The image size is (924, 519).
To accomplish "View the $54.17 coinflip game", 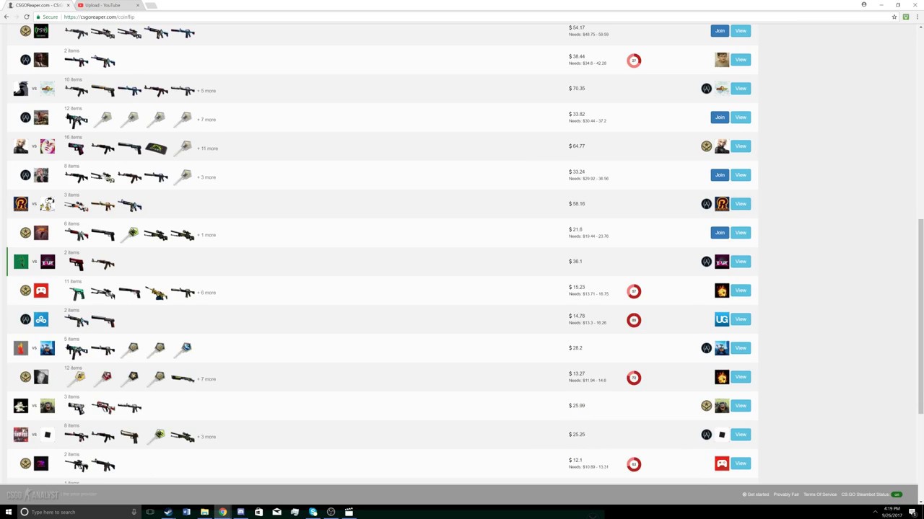I will pos(741,31).
